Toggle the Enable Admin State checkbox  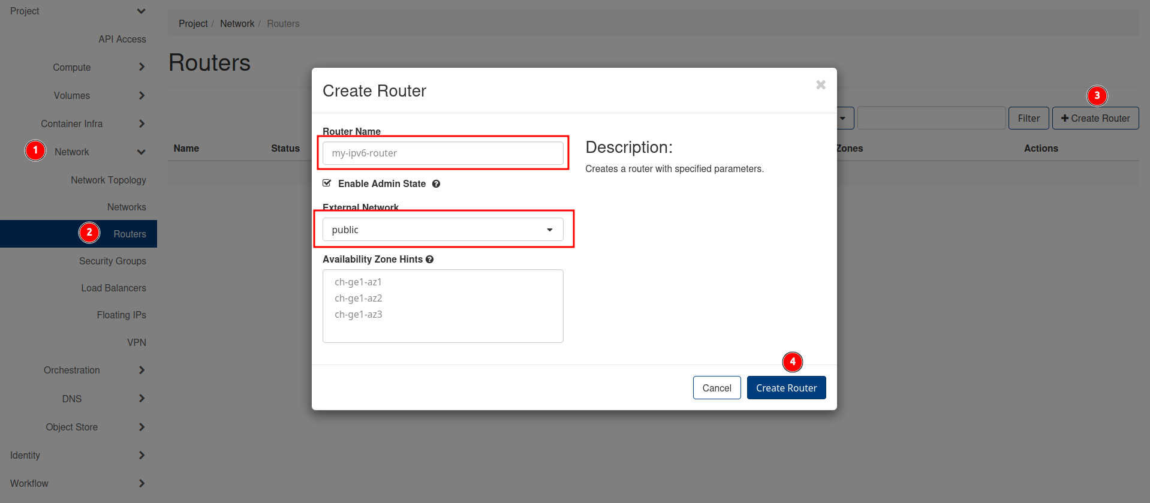click(x=327, y=183)
